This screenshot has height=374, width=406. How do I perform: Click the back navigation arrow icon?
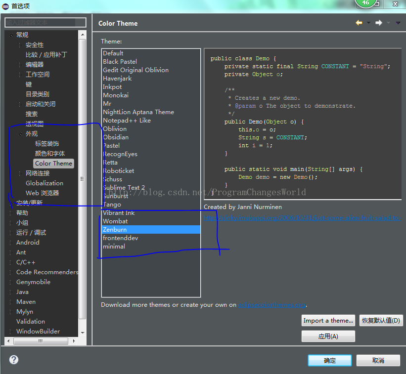coord(359,23)
